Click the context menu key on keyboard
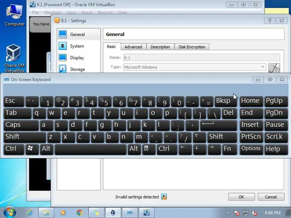 click(149, 149)
